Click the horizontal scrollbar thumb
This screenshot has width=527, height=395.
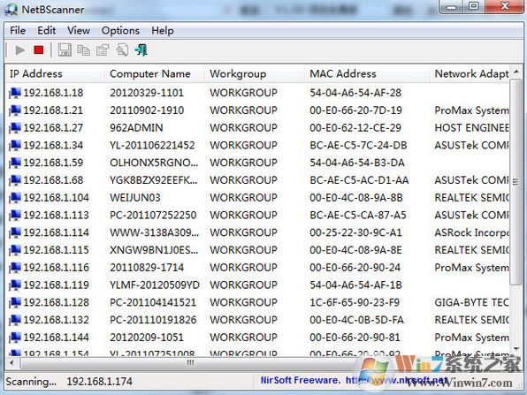pyautogui.click(x=190, y=363)
